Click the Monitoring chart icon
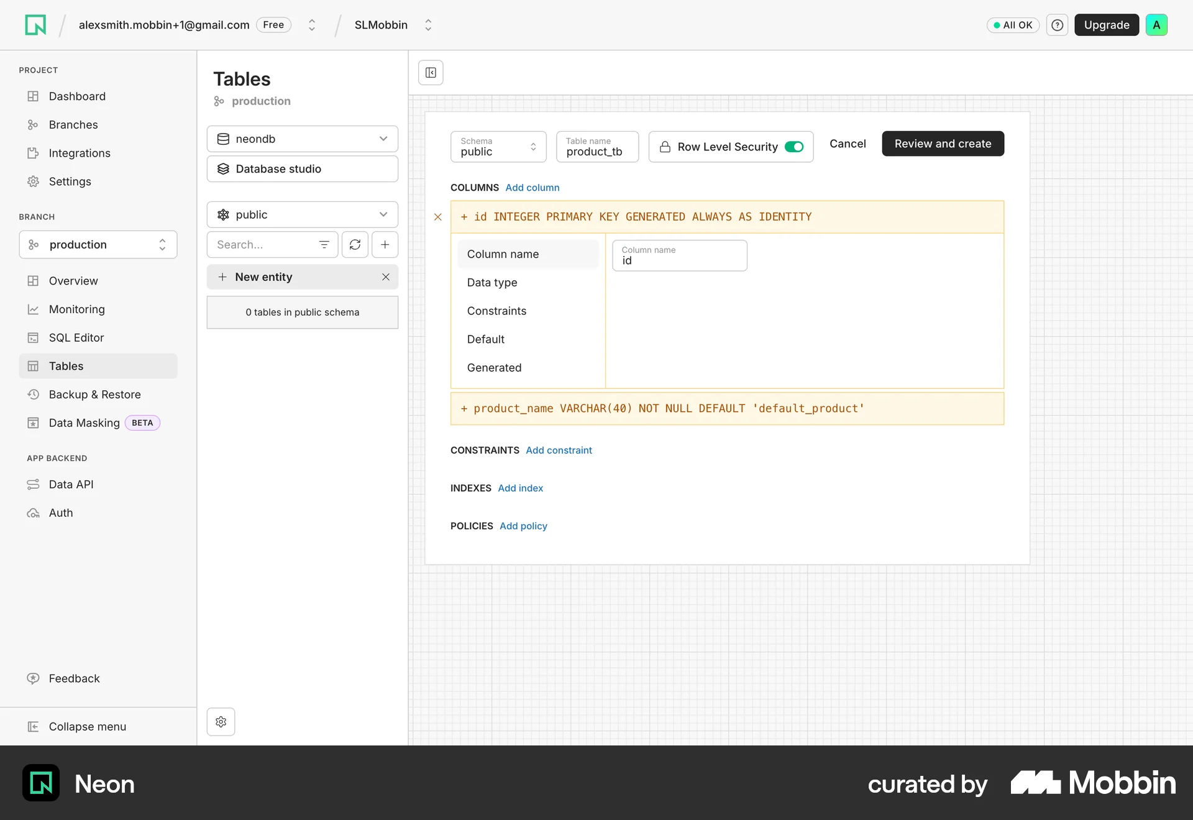Viewport: 1193px width, 820px height. (x=34, y=309)
